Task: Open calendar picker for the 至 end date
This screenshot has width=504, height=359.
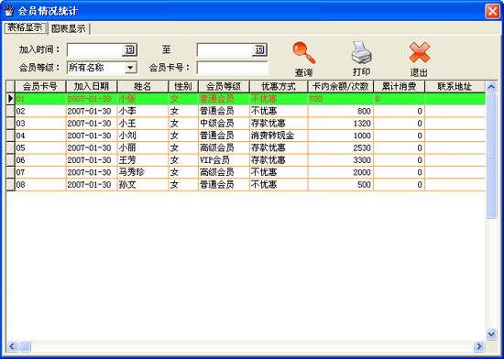Action: pyautogui.click(x=259, y=49)
